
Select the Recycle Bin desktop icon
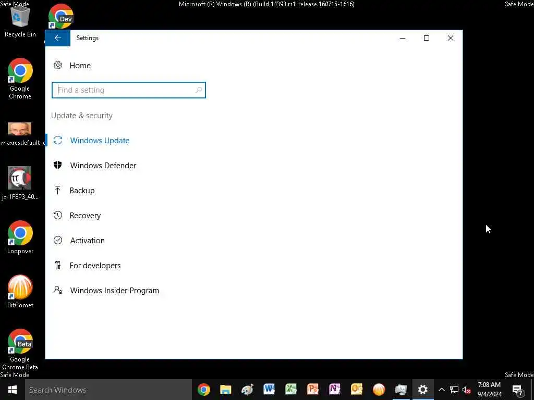pyautogui.click(x=20, y=21)
